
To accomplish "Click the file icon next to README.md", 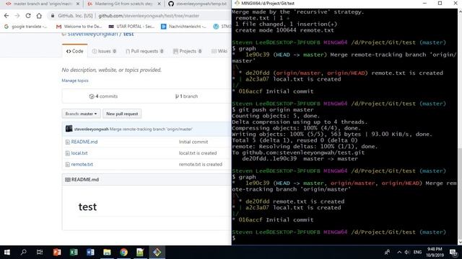I will (67, 142).
